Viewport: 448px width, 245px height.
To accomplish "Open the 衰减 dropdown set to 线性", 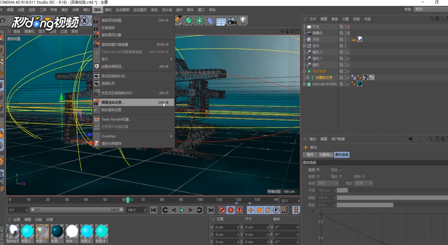I will 327,183.
